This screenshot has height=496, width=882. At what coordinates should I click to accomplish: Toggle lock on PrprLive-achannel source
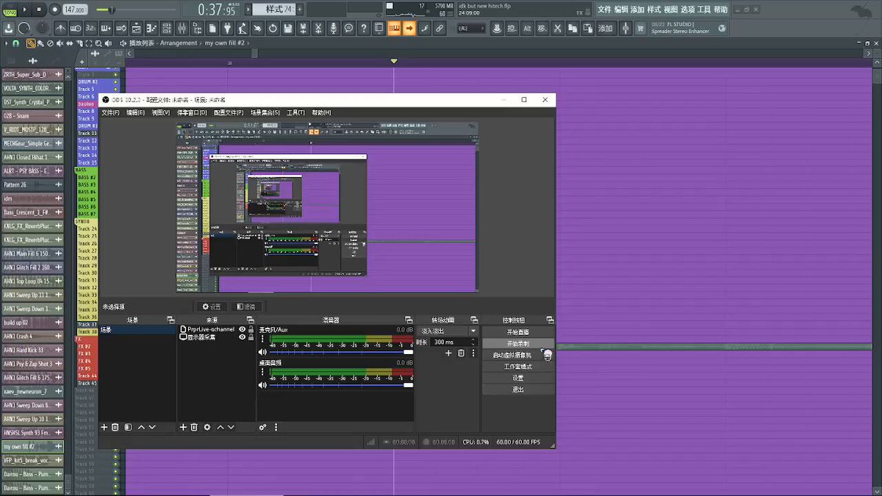tap(251, 329)
